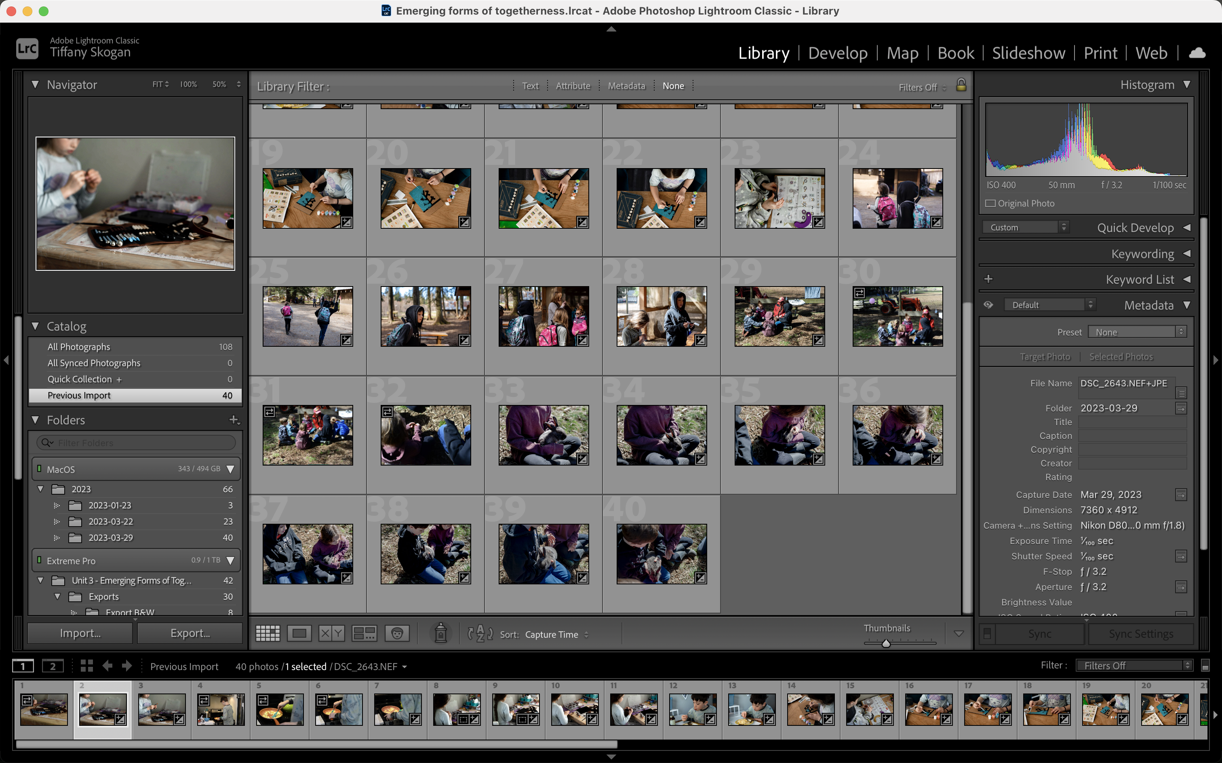Image resolution: width=1222 pixels, height=763 pixels.
Task: Click the develop badge on photo 24
Action: 936,222
